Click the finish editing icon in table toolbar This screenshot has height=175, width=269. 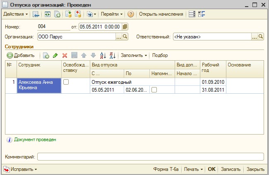click(74, 55)
